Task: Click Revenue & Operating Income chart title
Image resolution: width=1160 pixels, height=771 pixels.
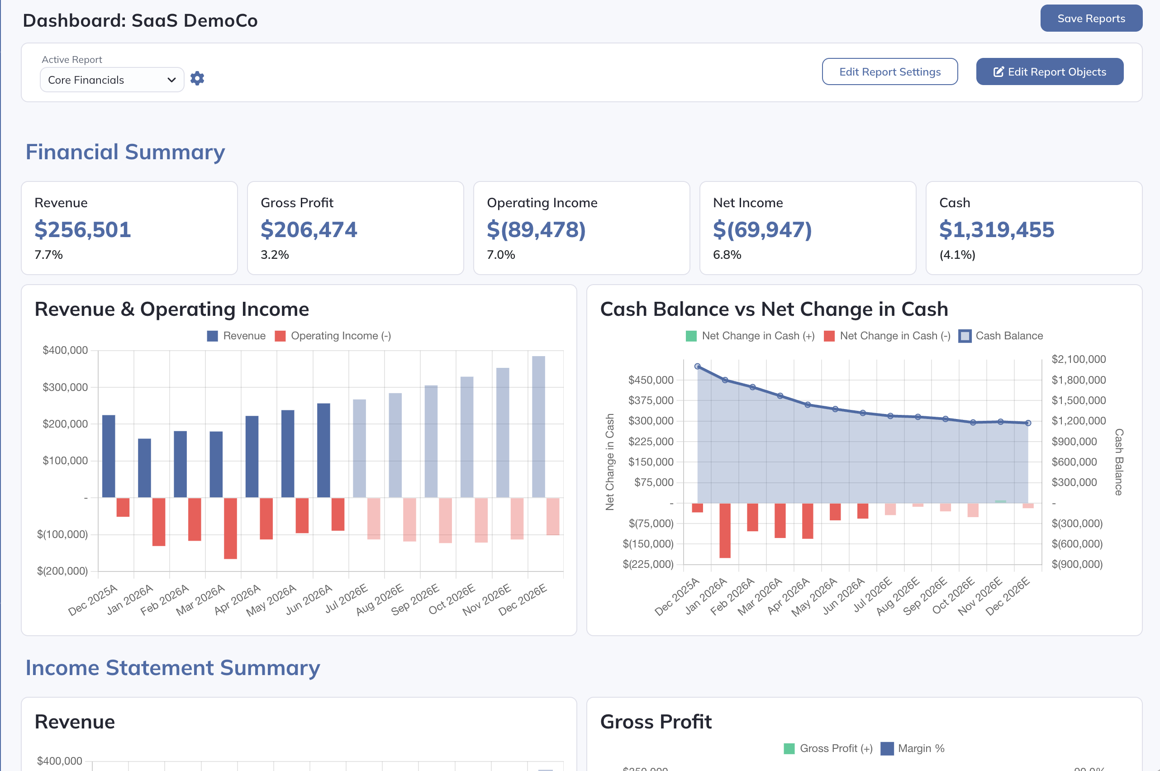Action: pos(171,309)
